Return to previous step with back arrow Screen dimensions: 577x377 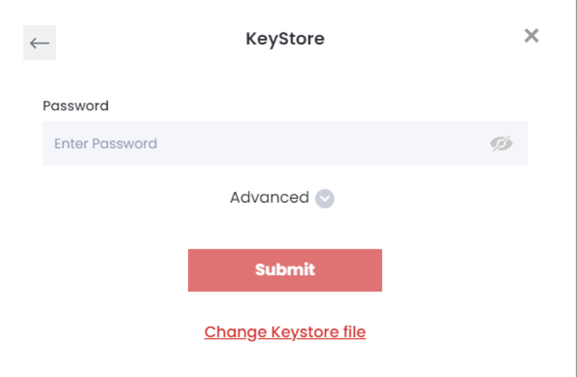coord(39,43)
